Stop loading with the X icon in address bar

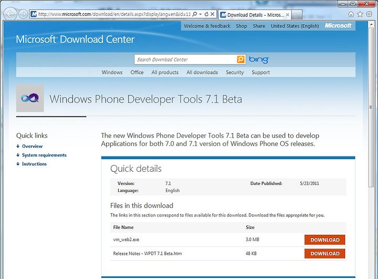click(213, 14)
